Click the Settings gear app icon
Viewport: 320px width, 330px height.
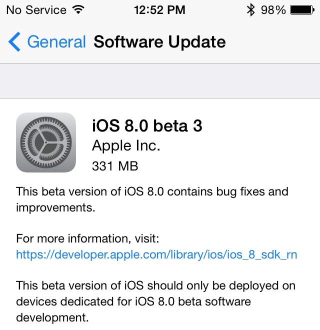coord(46,142)
